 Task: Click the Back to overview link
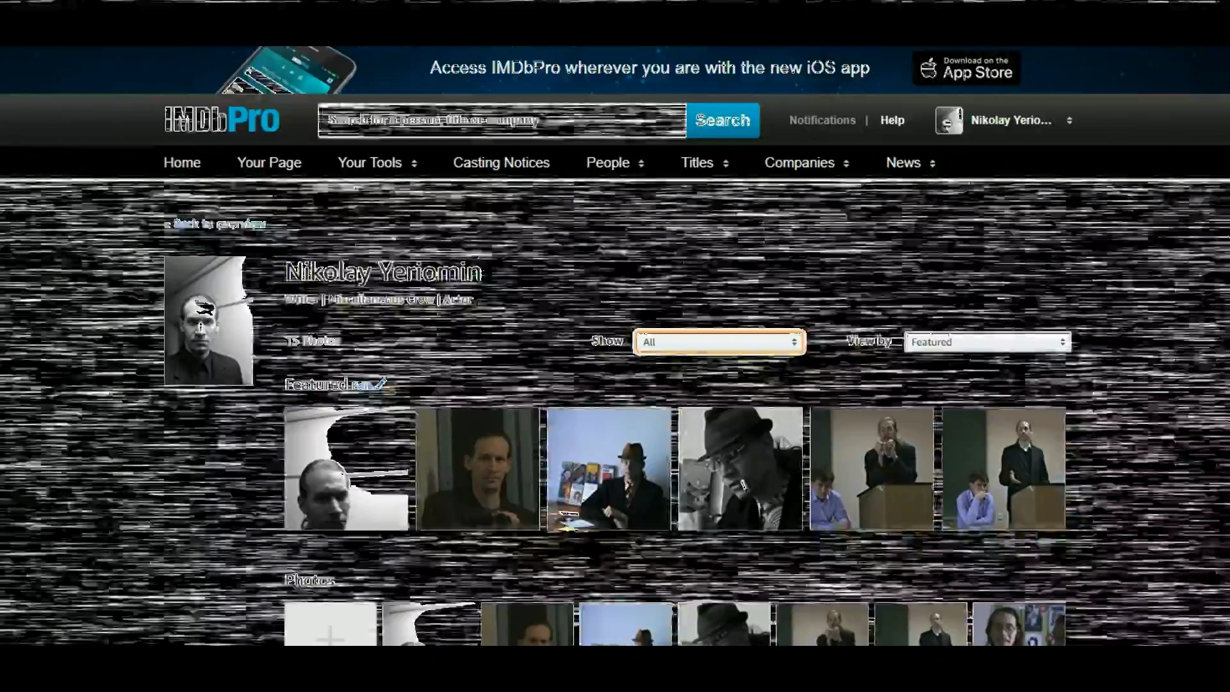coord(215,224)
